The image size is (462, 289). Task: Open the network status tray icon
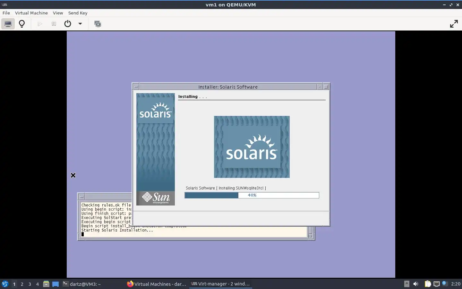pyautogui.click(x=436, y=284)
